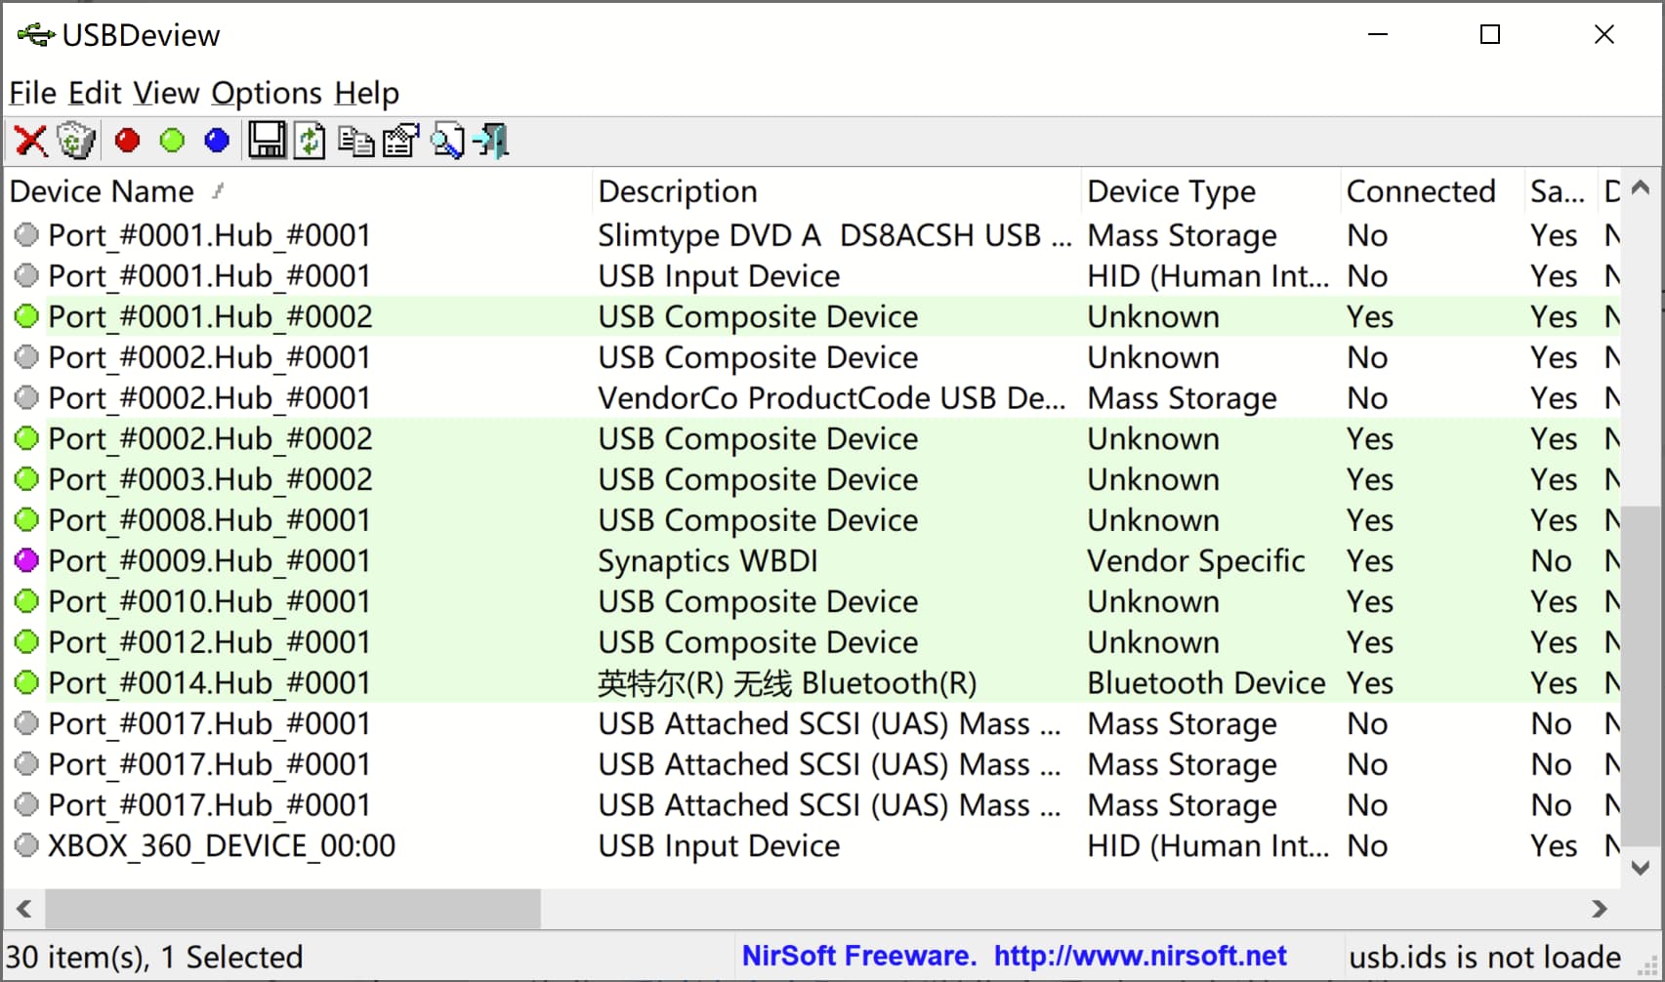
Task: Sort by the Connected column header
Action: click(x=1420, y=191)
